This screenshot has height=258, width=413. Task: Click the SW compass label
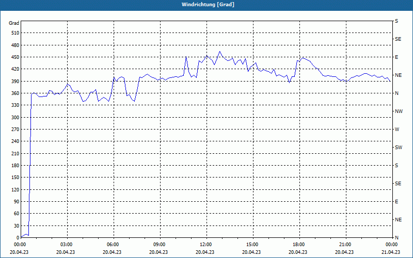pyautogui.click(x=399, y=148)
